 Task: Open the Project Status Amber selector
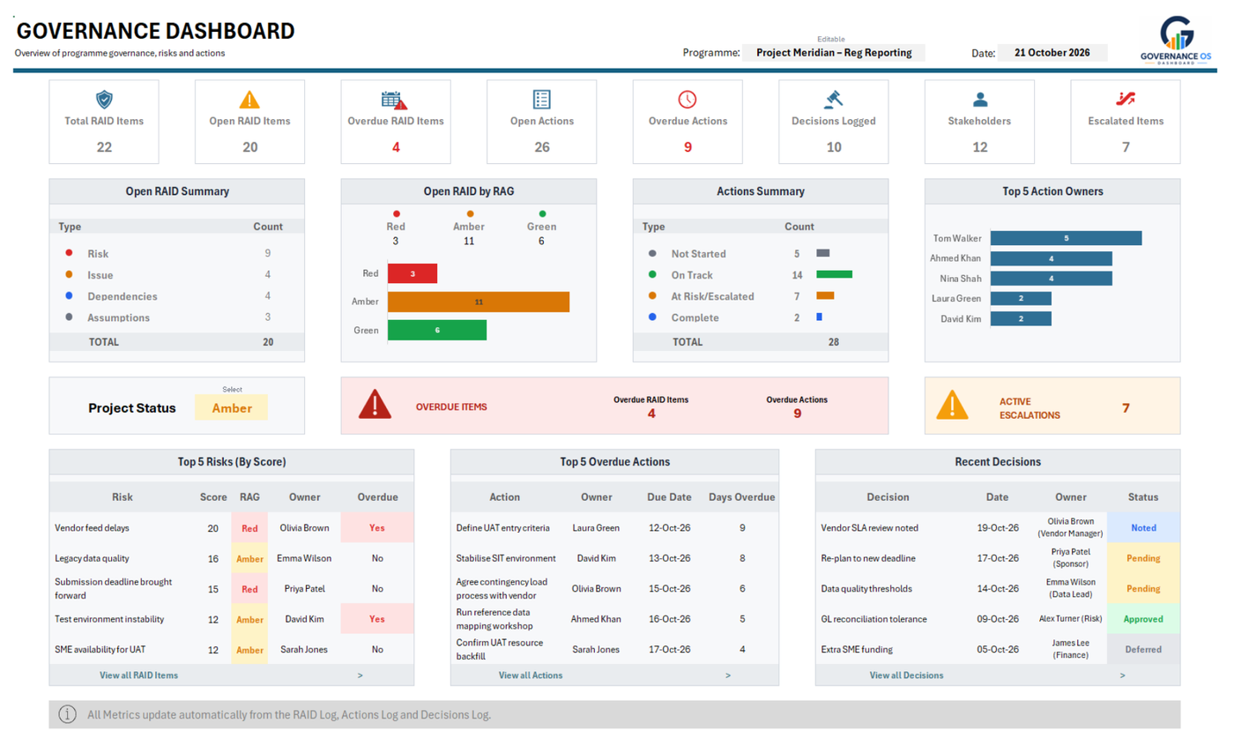[231, 408]
